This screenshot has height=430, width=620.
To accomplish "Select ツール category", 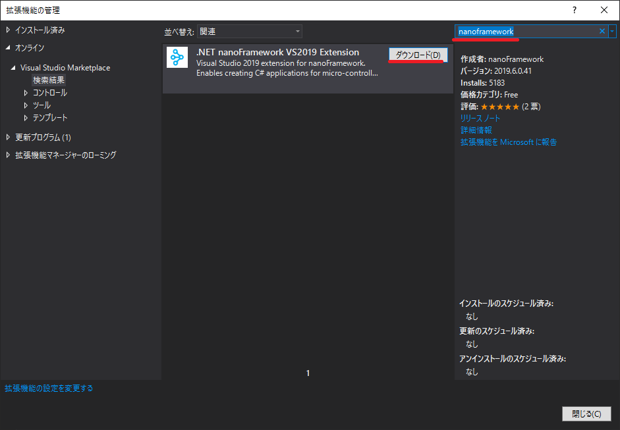I will (42, 105).
